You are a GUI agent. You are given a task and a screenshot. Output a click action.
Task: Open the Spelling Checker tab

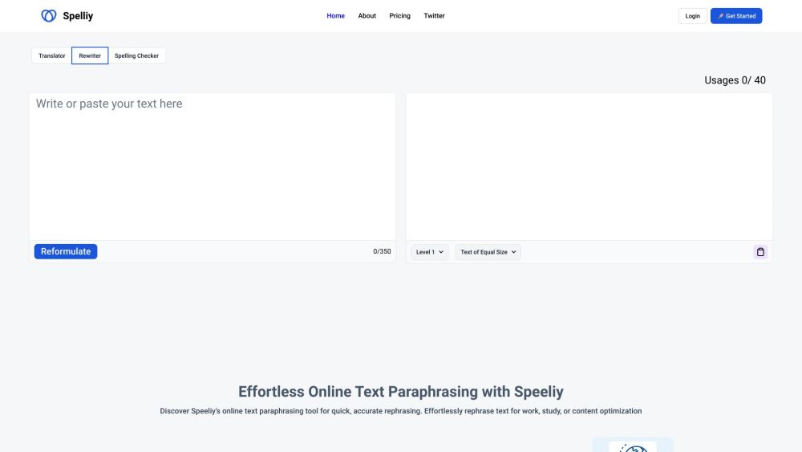coord(136,56)
